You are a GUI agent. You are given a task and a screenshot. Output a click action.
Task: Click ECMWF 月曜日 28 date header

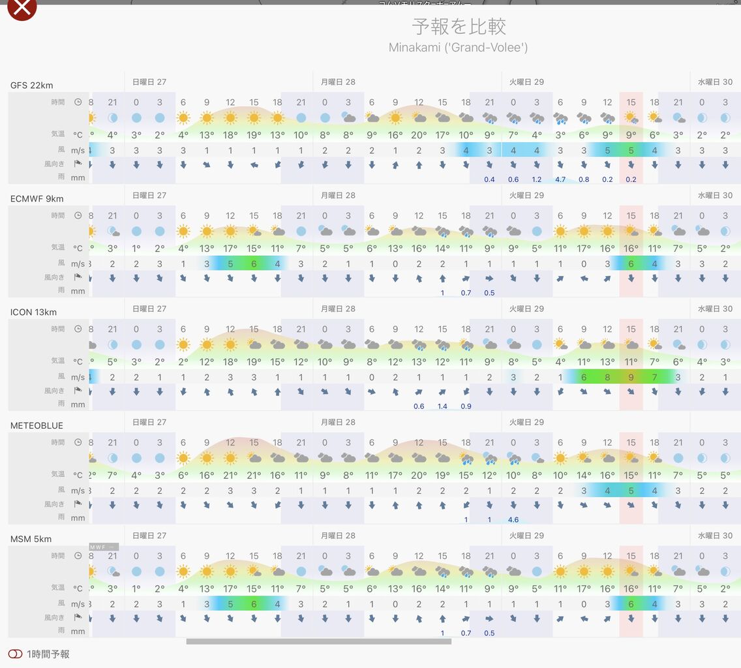(x=338, y=195)
